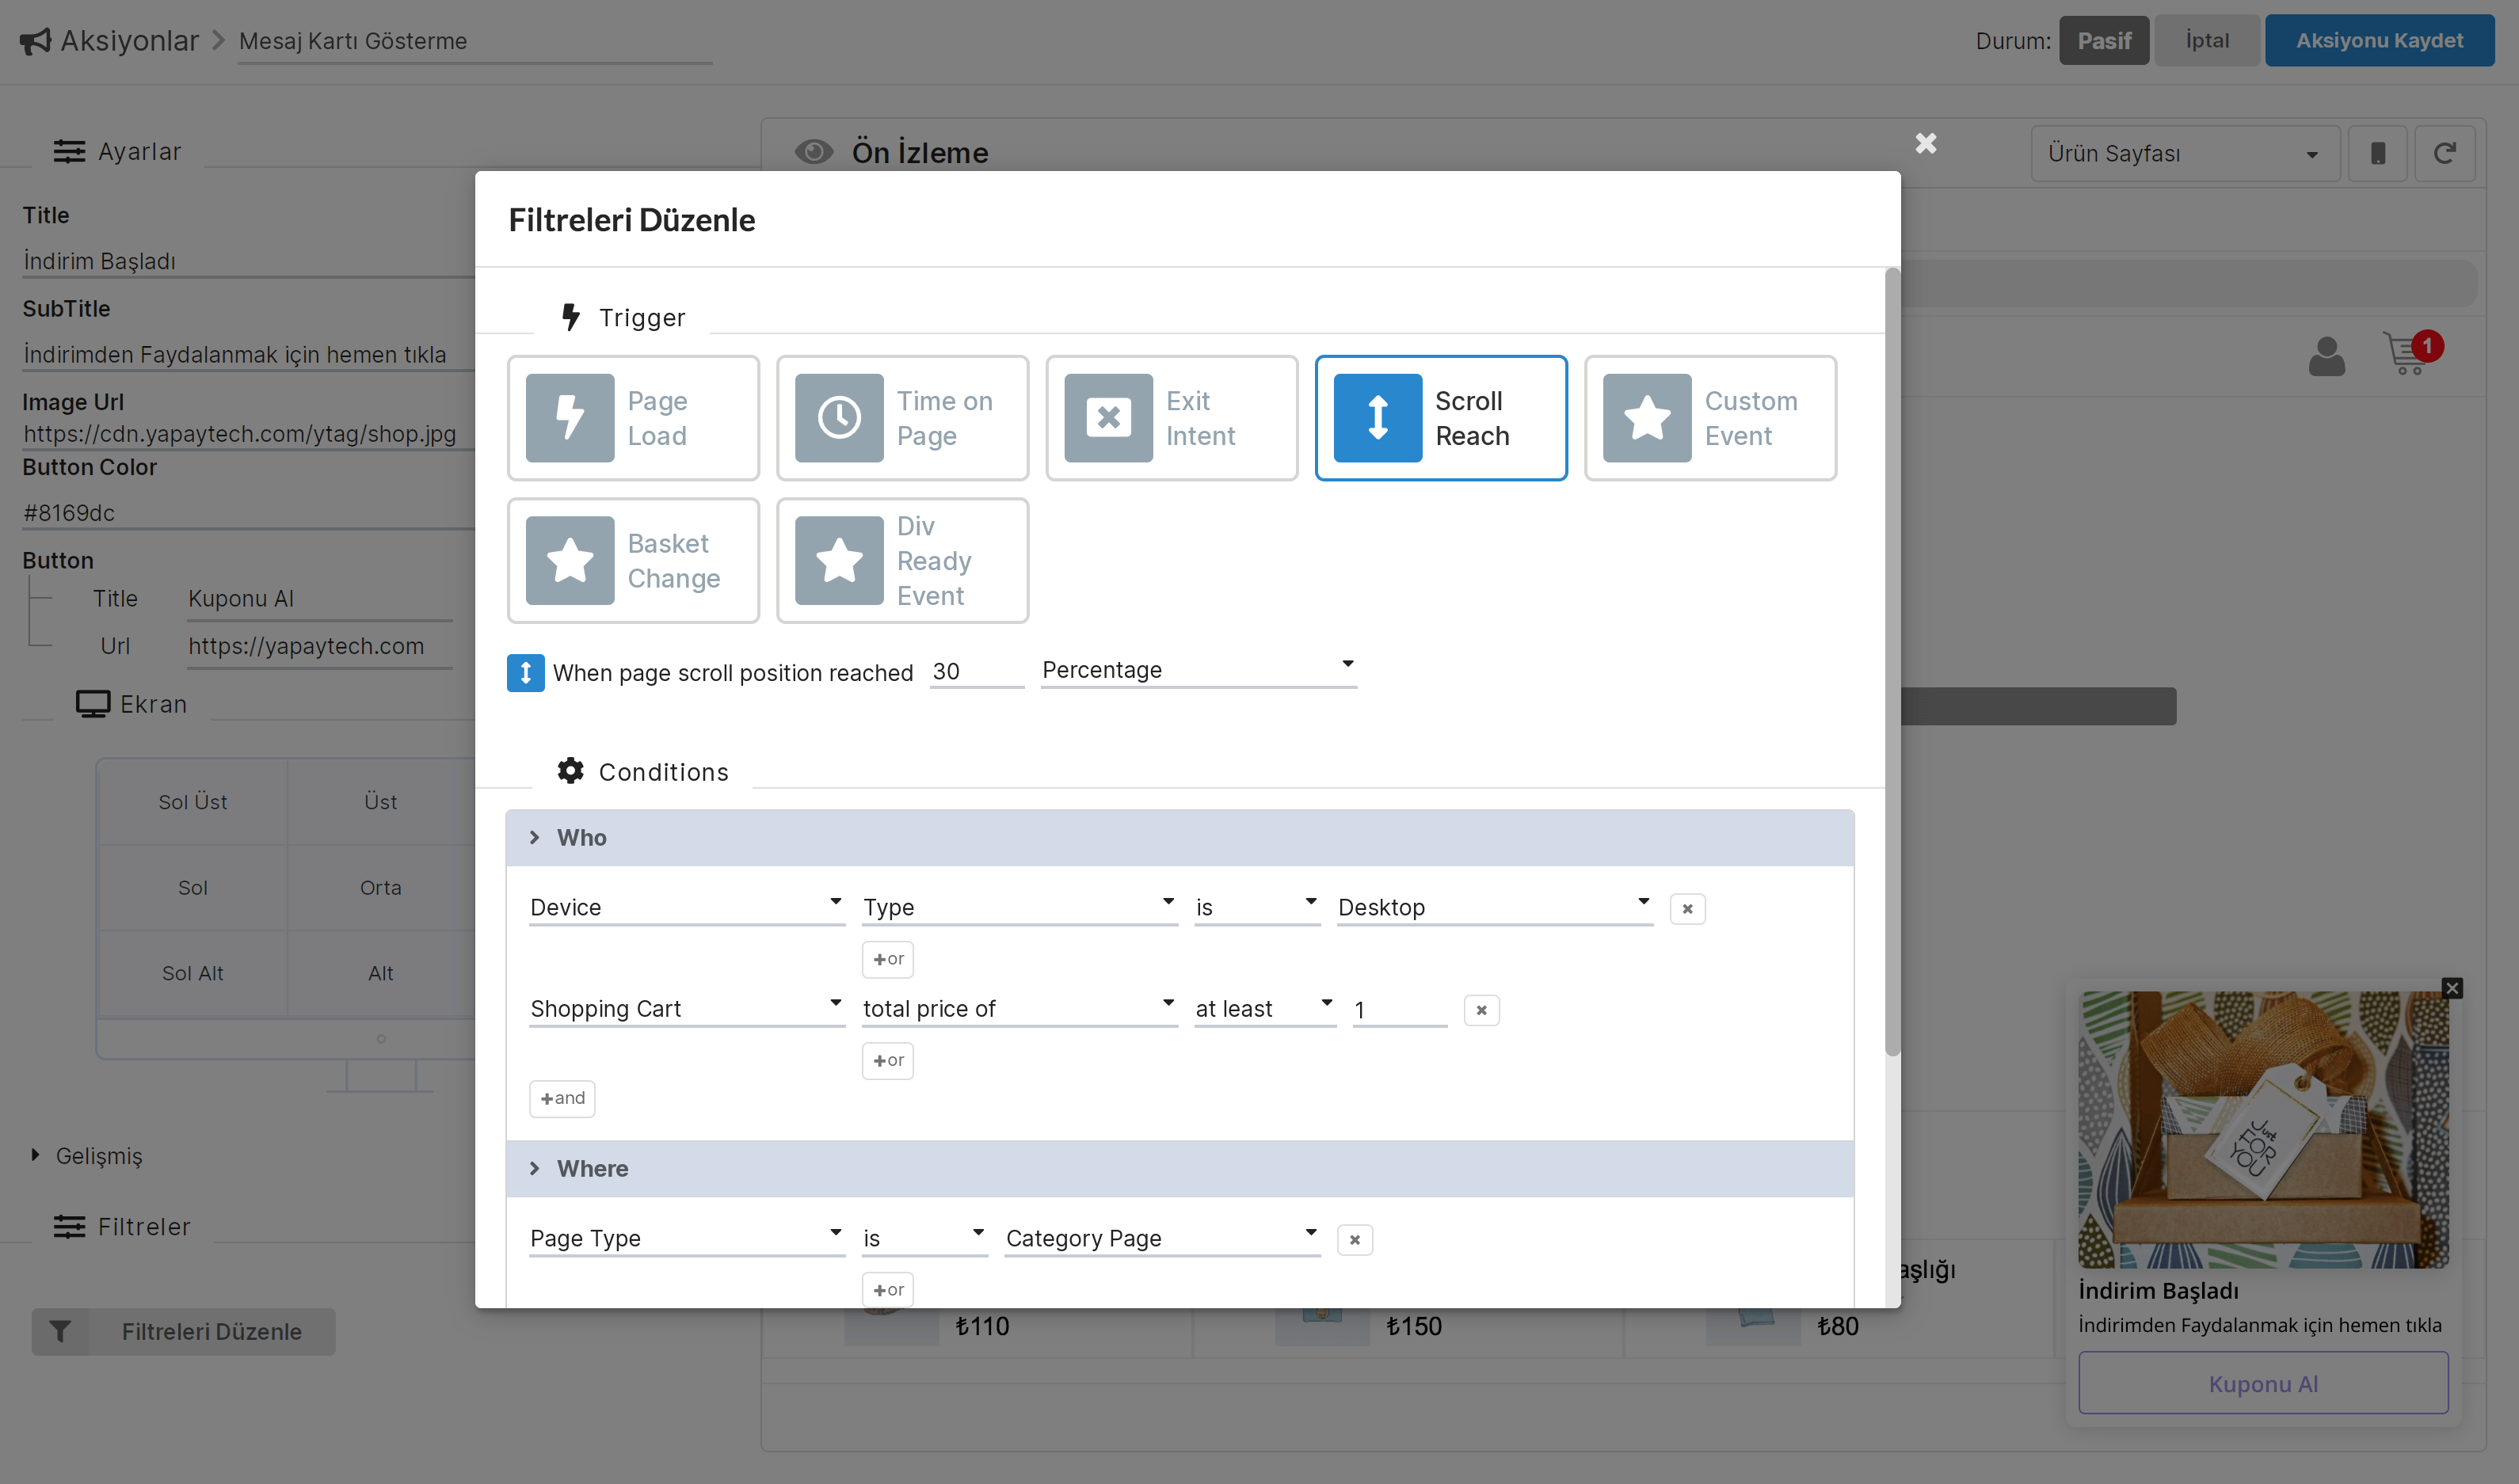This screenshot has width=2519, height=1484.
Task: Select the Page Load trigger icon
Action: 570,418
